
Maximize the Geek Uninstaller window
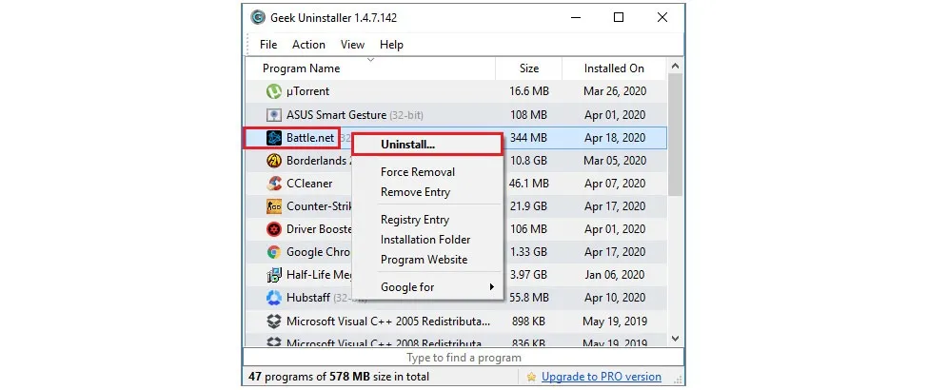point(619,17)
